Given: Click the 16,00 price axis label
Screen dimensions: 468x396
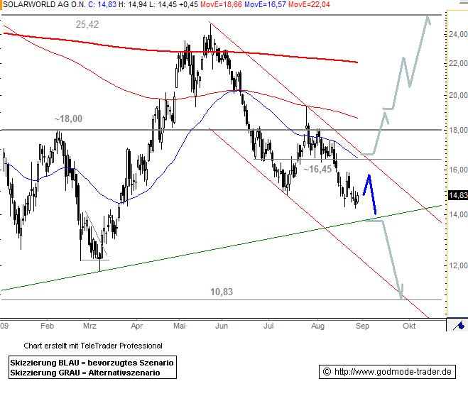Looking at the screenshot, I should coord(458,170).
